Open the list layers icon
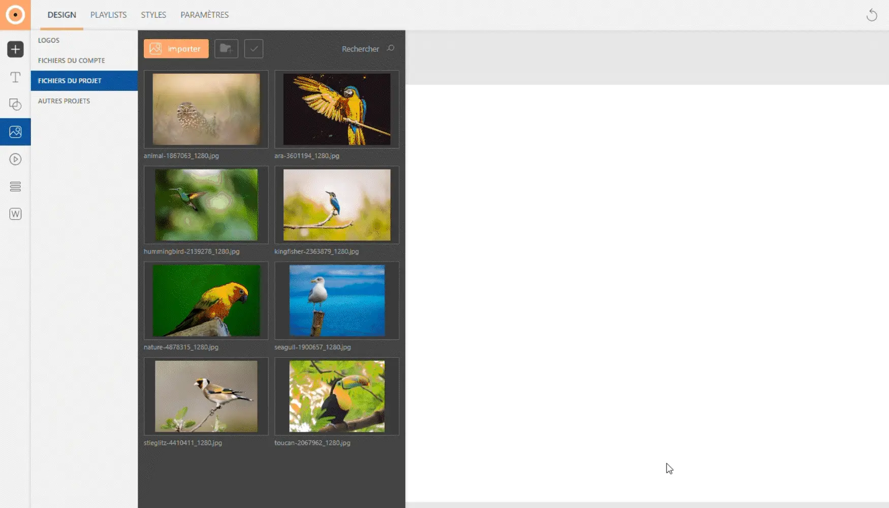Viewport: 889px width, 508px height. pyautogui.click(x=15, y=187)
